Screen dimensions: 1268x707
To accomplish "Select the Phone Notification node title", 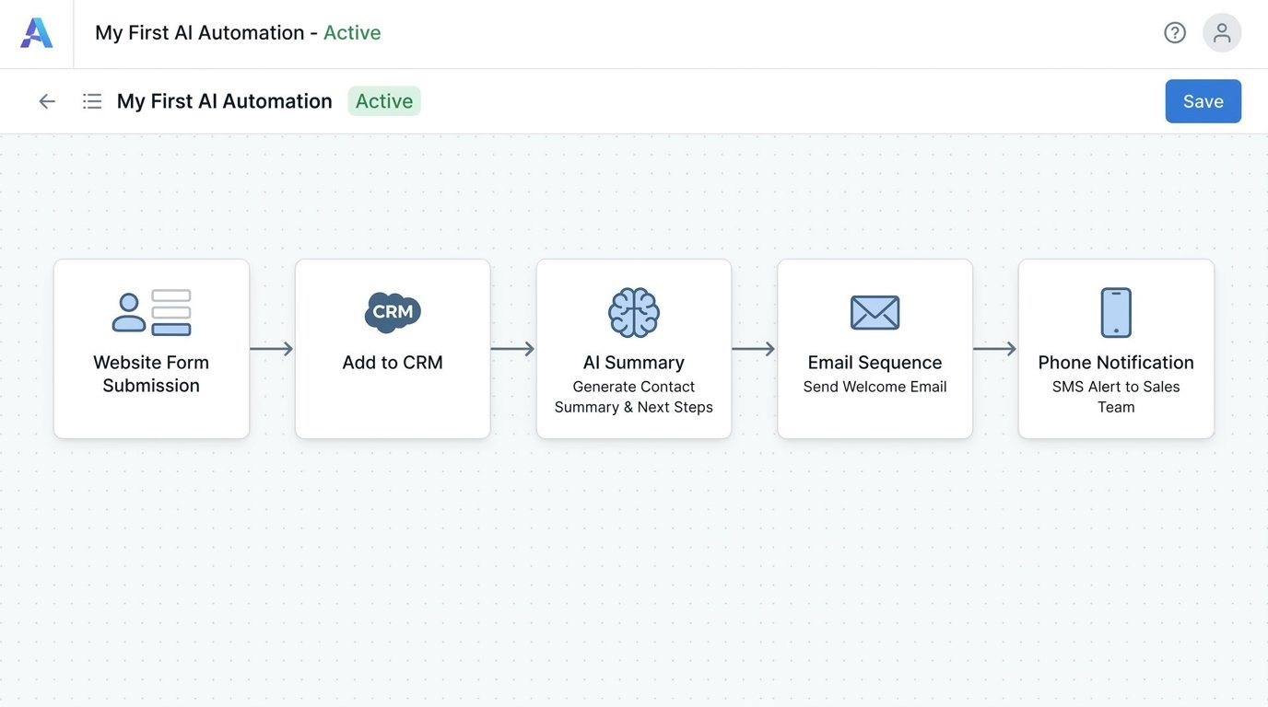I will tap(1116, 363).
